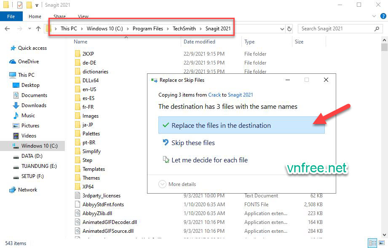Image resolution: width=388 pixels, height=248 pixels.
Task: Open the File menu
Action: [11, 16]
